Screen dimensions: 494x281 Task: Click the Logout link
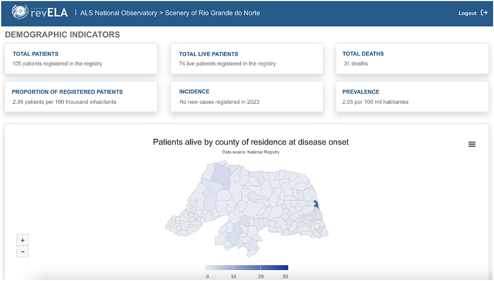pyautogui.click(x=468, y=13)
